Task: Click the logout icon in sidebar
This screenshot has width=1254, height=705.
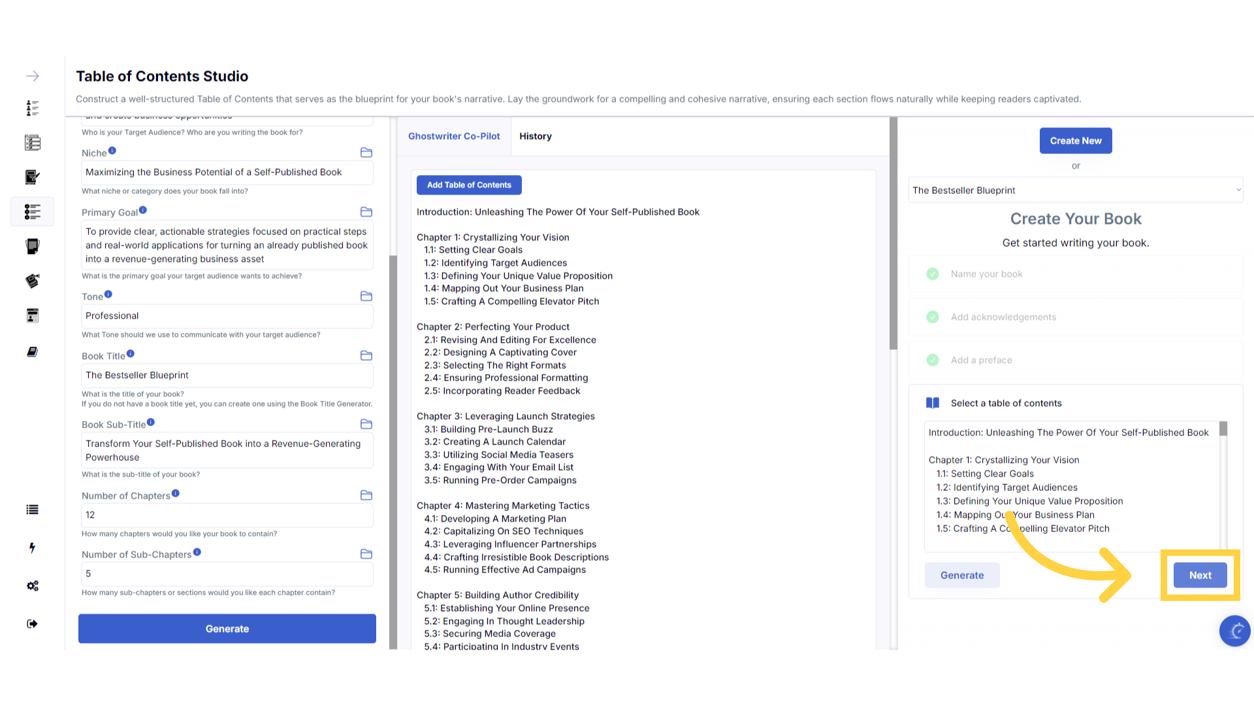Action: tap(33, 623)
